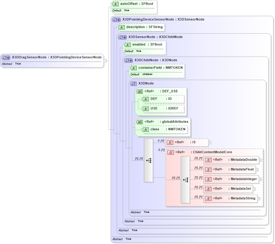Viewport: 275px width, 244px height.
Task: Click the E icon of MetadataString
Action: tap(208, 198)
